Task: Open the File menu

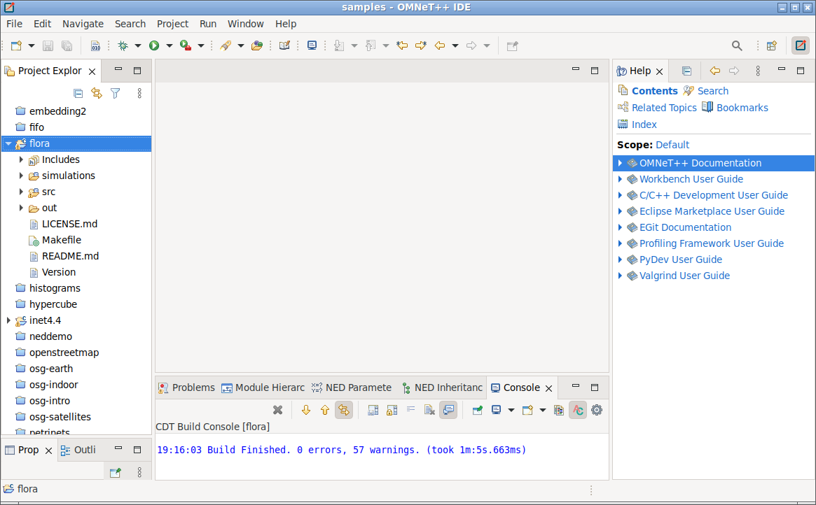Action: (14, 24)
